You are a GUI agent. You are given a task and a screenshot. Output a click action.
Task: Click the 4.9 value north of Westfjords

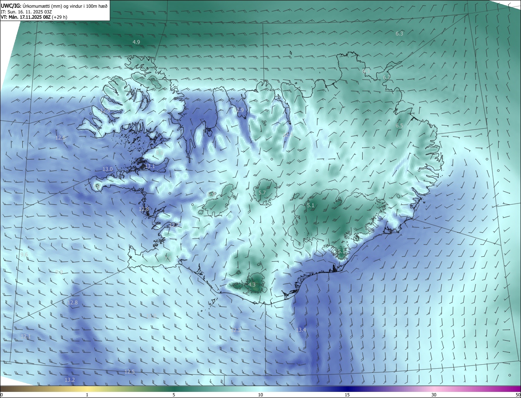[x=136, y=42]
